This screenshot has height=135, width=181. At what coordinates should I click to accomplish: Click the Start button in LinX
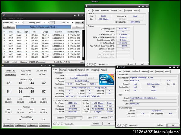[x=9, y=27]
